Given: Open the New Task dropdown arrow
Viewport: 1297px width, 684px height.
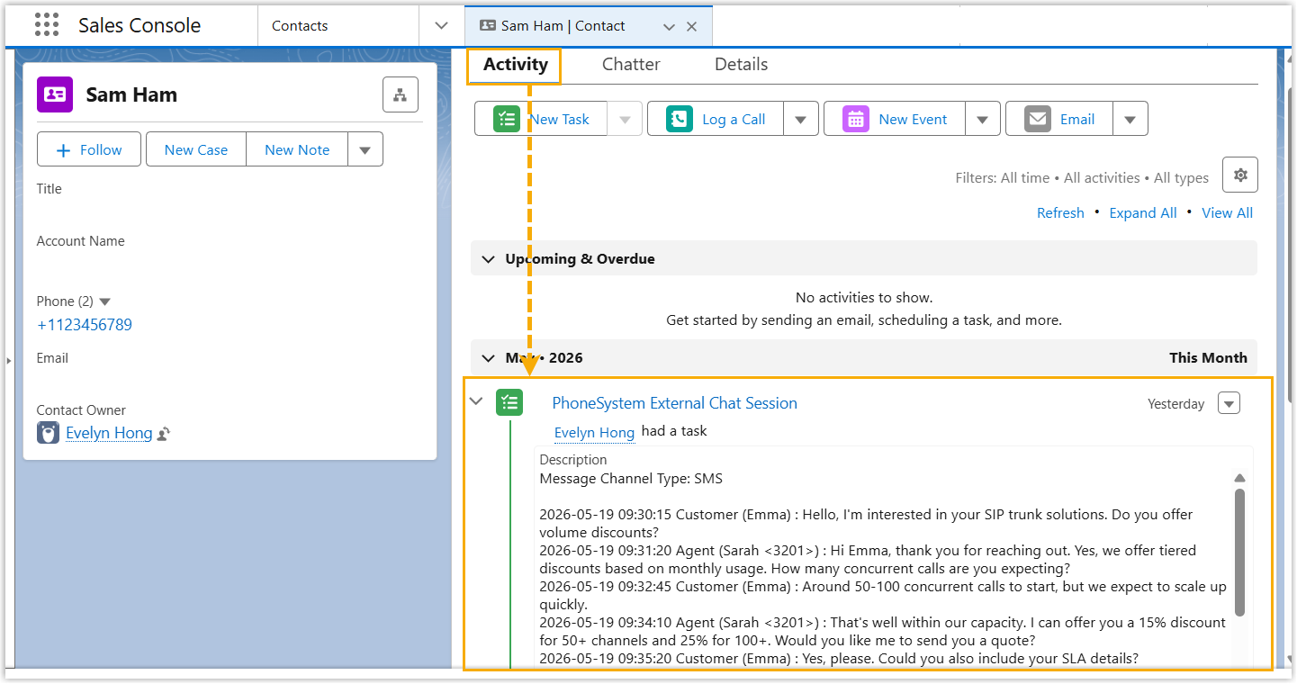Looking at the screenshot, I should point(626,119).
